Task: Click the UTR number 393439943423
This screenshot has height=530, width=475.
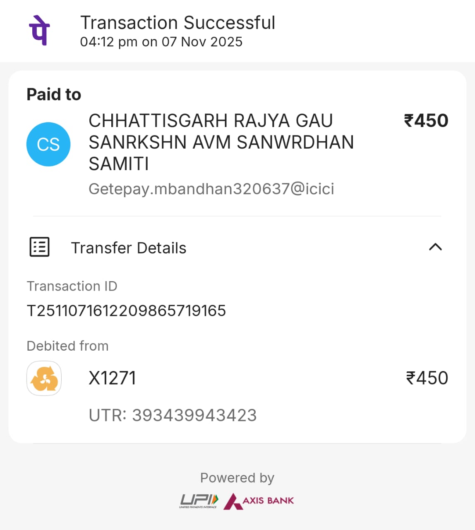Action: point(173,415)
